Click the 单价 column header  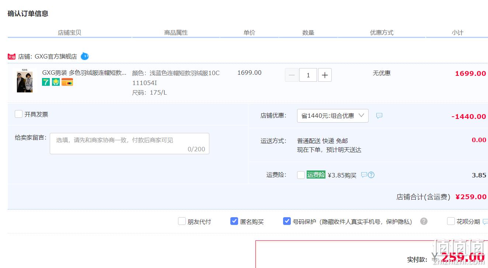point(249,32)
